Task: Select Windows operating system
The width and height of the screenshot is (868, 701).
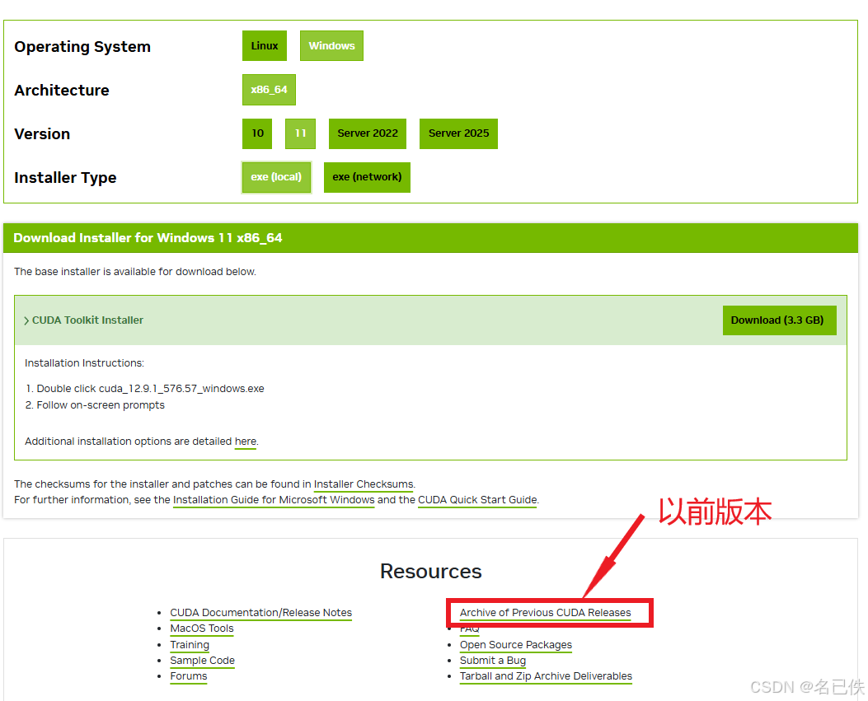Action: [331, 46]
